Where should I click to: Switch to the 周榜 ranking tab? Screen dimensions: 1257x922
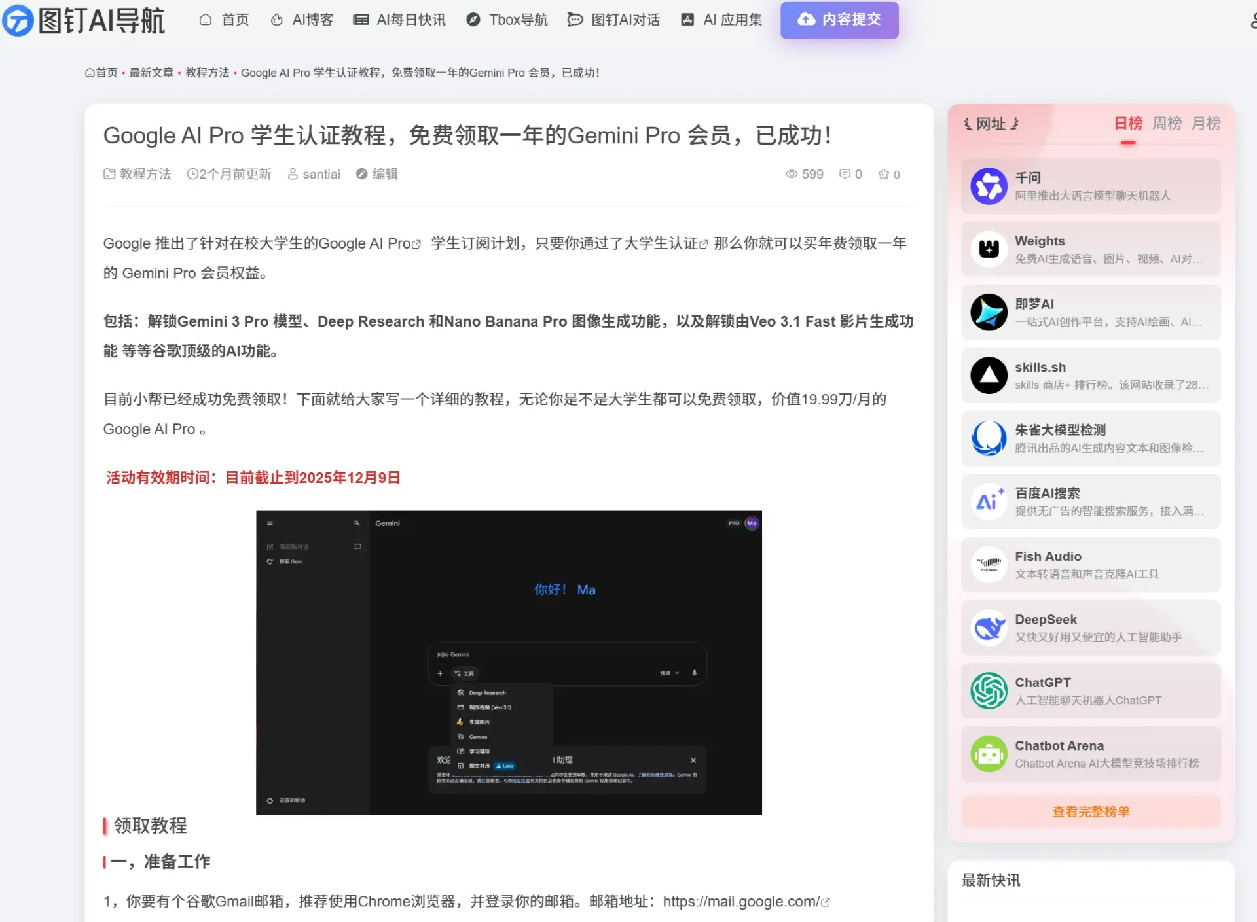point(1167,123)
